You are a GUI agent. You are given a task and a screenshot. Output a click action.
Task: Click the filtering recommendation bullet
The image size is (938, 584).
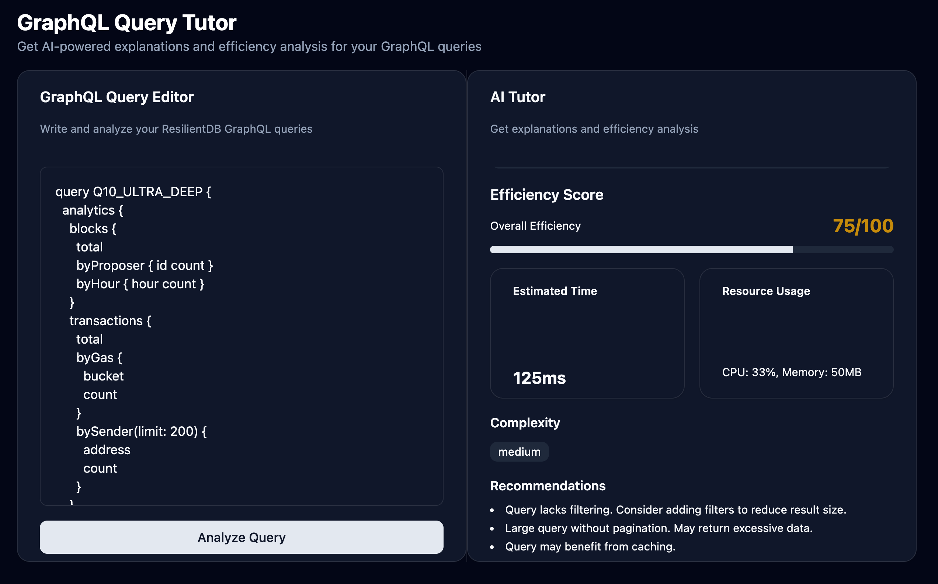tap(675, 510)
